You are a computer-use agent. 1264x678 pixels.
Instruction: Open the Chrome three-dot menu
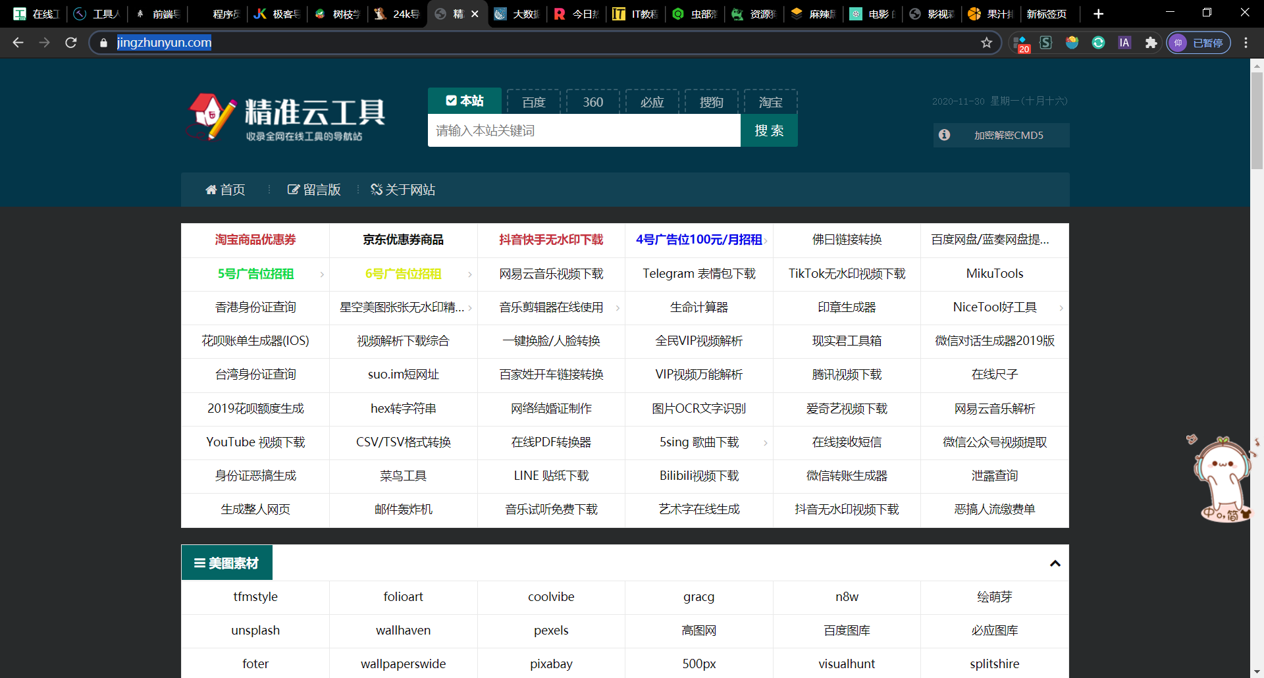click(x=1246, y=42)
